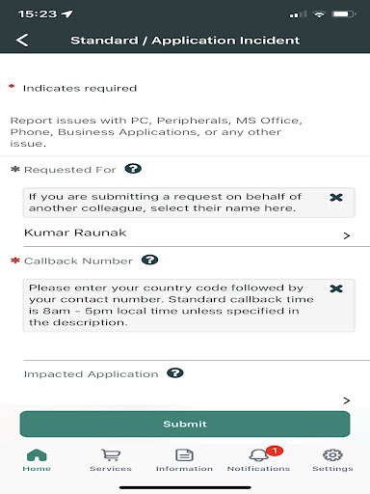Tap the battery status indicator

[344, 14]
